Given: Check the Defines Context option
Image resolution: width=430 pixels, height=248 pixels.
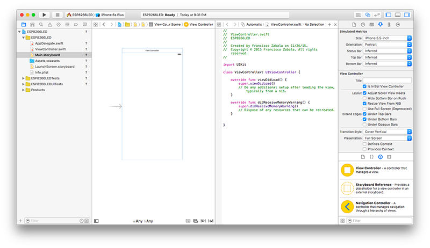Looking at the screenshot, I should tap(365, 144).
